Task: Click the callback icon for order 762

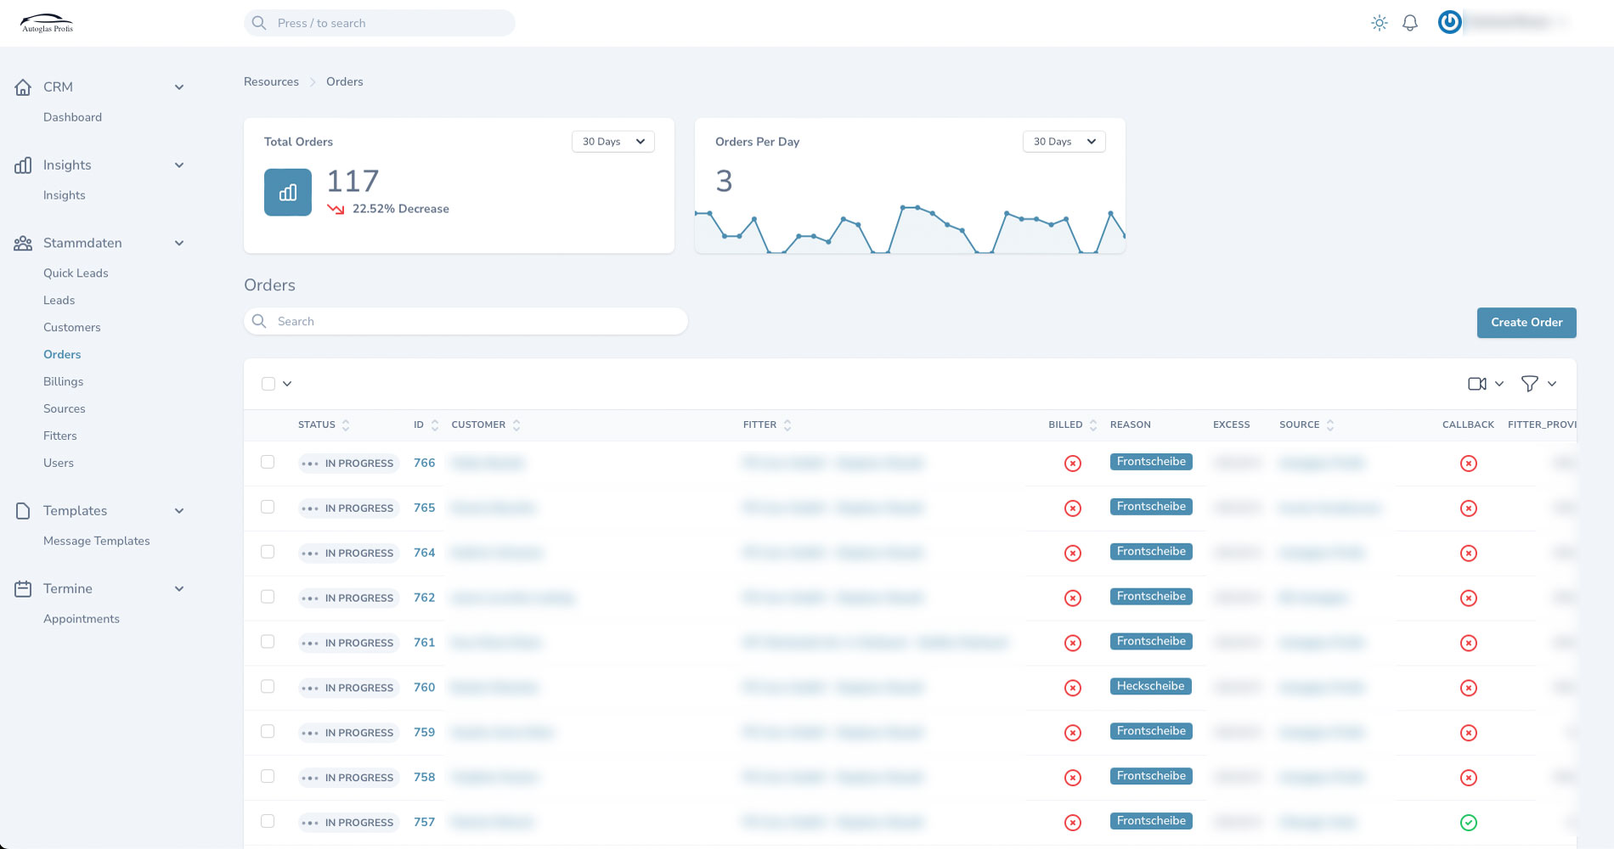Action: [1469, 599]
